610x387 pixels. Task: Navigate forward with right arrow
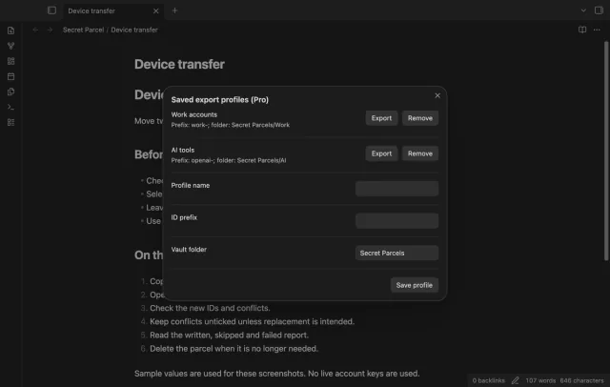[x=50, y=30]
